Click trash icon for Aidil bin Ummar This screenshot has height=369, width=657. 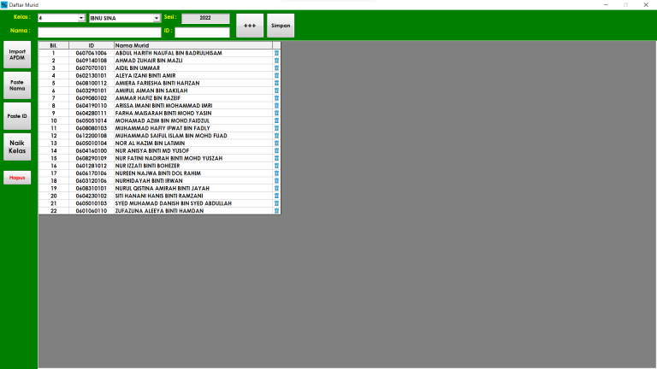tap(276, 67)
